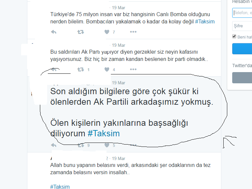Reply to the 75 milyon insan tweet

[54, 32]
